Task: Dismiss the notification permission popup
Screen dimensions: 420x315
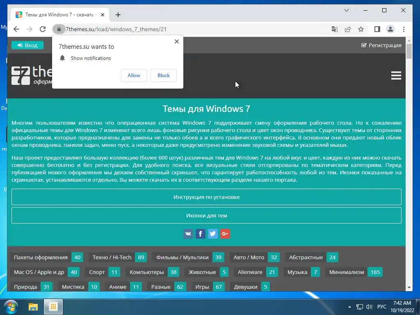Action: coord(176,41)
